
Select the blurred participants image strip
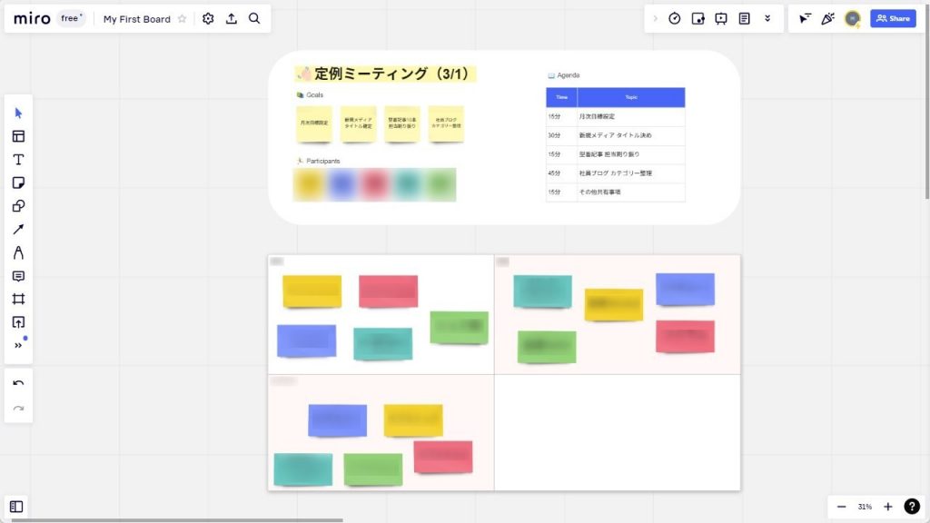point(375,184)
